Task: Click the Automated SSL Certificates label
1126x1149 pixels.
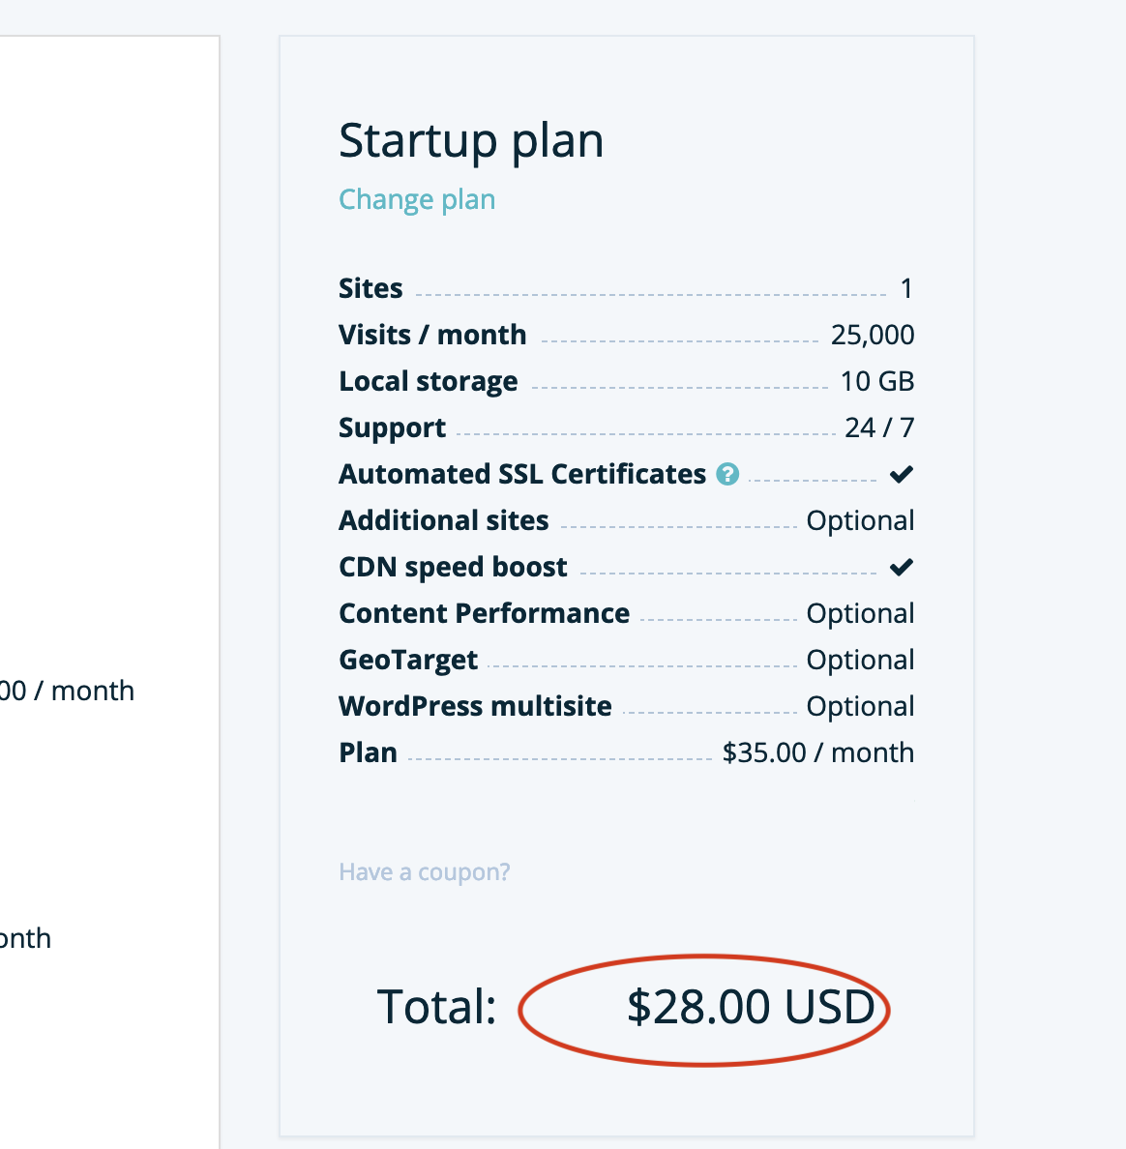Action: 522,474
